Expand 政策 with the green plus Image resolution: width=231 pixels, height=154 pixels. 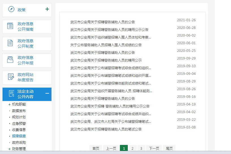(47, 9)
